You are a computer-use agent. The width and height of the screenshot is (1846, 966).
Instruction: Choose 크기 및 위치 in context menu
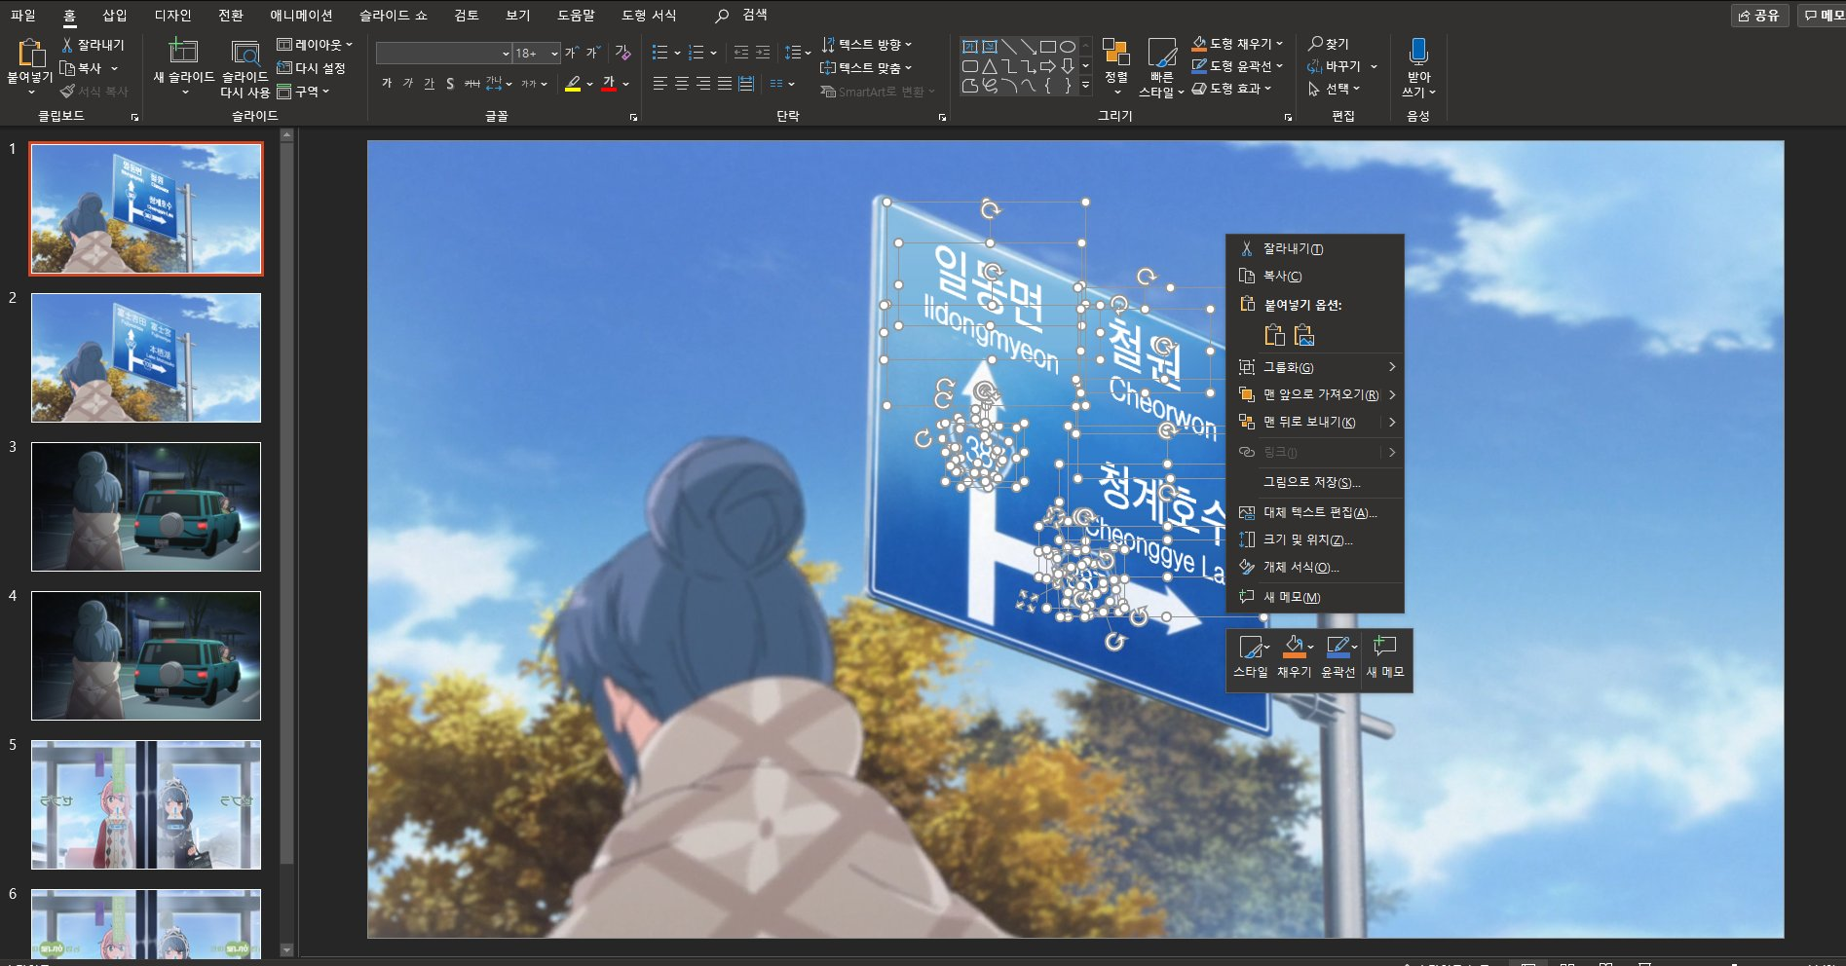pyautogui.click(x=1315, y=539)
